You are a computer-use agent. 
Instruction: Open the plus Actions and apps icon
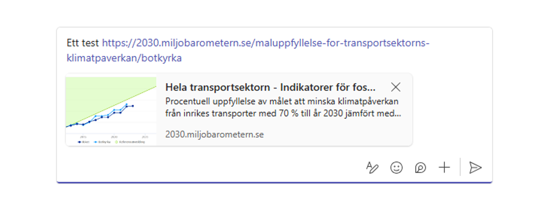(x=444, y=168)
